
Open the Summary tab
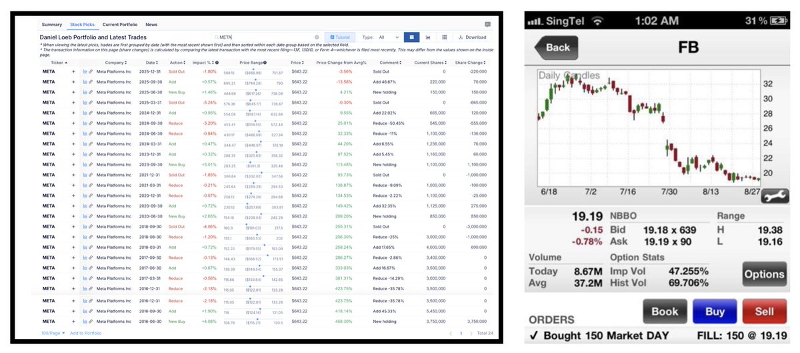tap(51, 24)
